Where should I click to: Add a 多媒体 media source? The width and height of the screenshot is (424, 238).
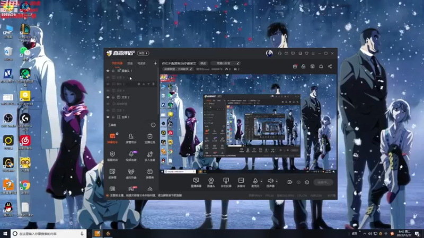(x=241, y=182)
